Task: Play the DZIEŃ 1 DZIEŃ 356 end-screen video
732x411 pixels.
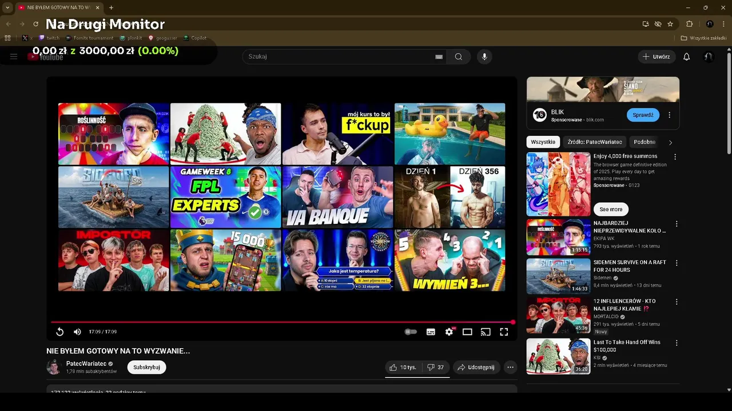Action: [x=449, y=197]
